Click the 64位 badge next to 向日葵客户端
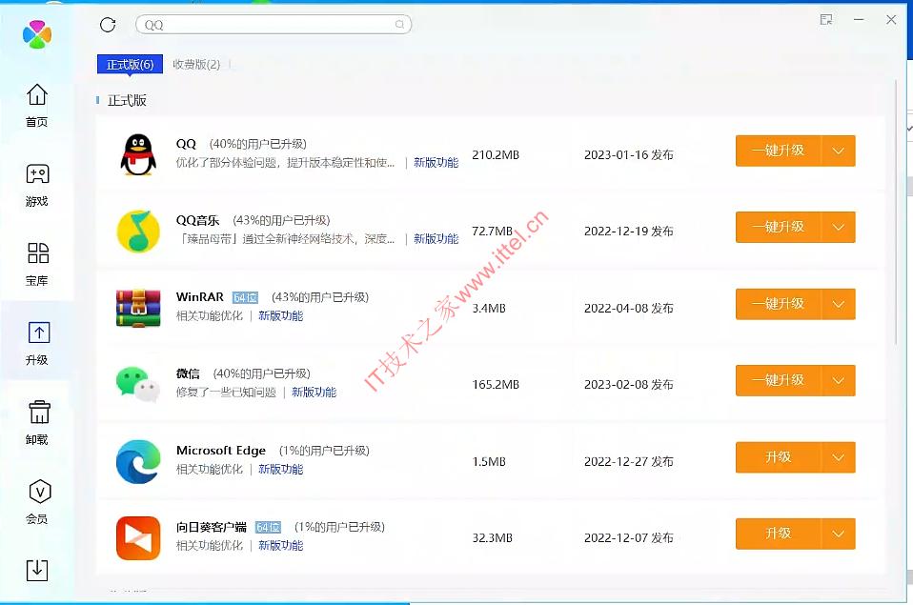 click(268, 528)
